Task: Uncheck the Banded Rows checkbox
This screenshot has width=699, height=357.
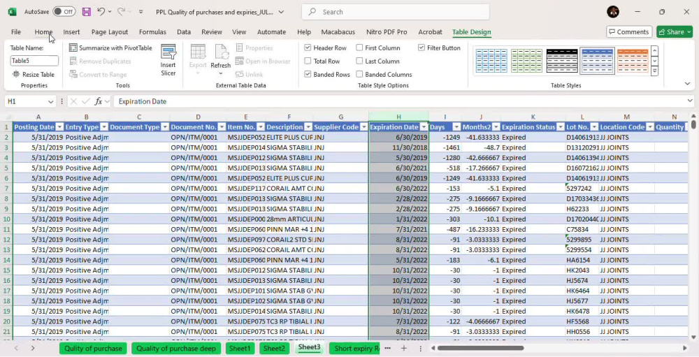Action: [x=308, y=75]
